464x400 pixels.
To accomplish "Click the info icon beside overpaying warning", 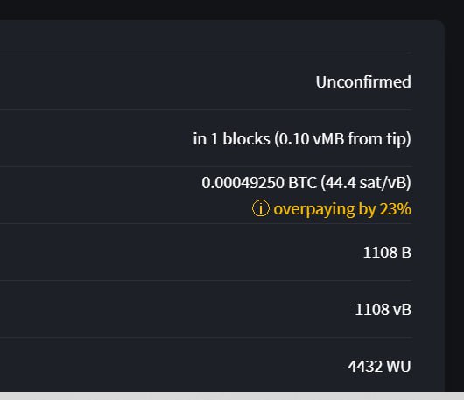I will point(260,208).
